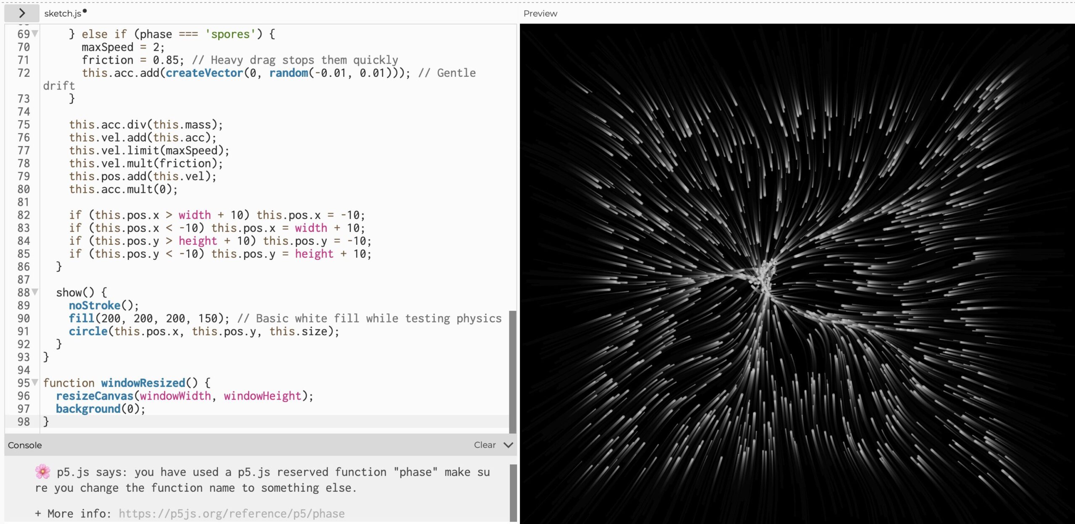Fold the show() method at line 88
This screenshot has height=524, width=1075.
pos(35,292)
